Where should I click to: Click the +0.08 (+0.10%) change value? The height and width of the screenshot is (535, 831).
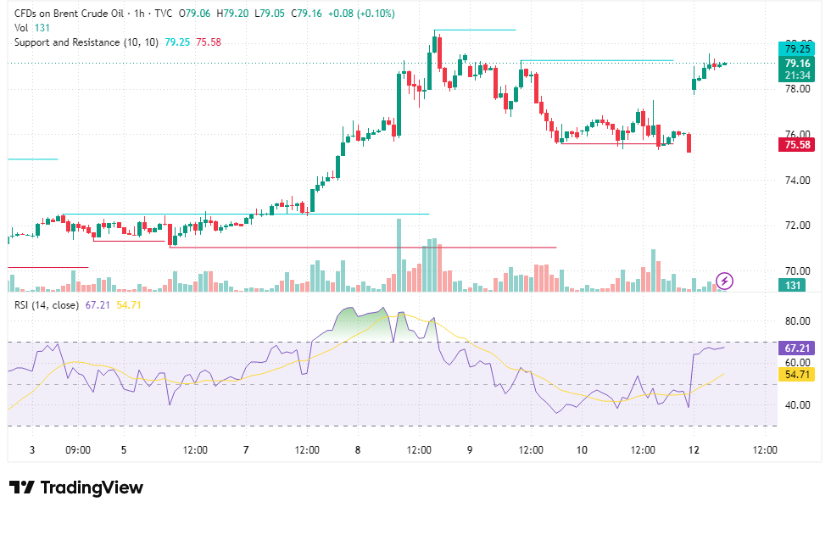coord(361,14)
